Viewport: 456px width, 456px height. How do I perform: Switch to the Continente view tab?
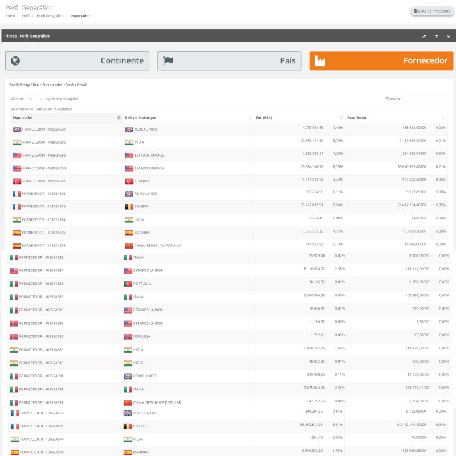click(x=78, y=61)
